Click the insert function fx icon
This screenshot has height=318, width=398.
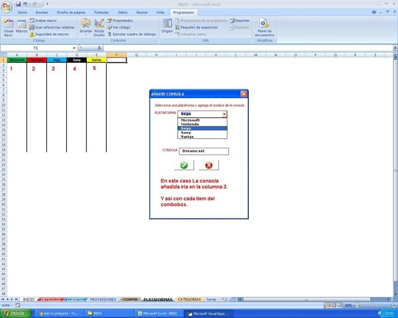(99, 48)
